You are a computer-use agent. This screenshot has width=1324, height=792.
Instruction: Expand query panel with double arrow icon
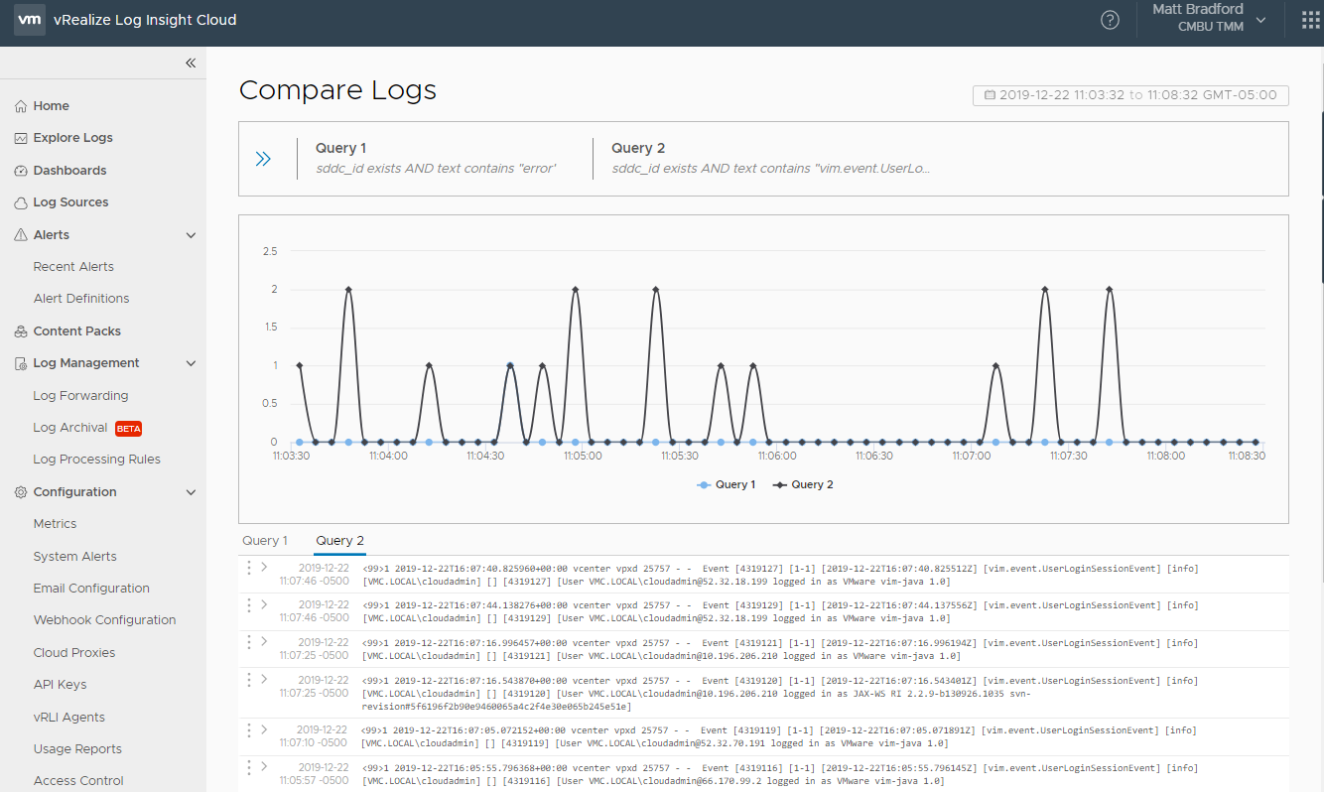(x=263, y=159)
